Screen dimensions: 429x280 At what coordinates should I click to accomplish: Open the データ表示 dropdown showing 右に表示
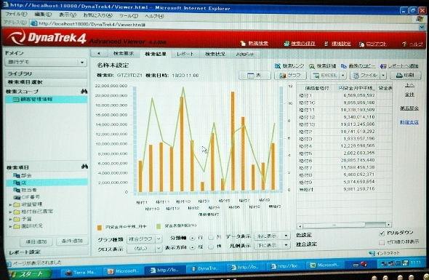coord(272,236)
